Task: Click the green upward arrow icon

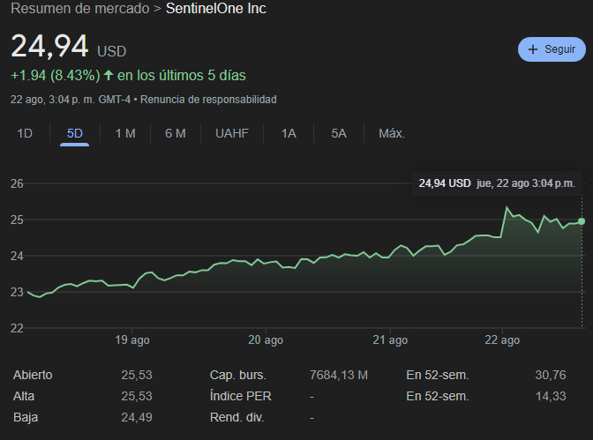Action: tap(109, 75)
